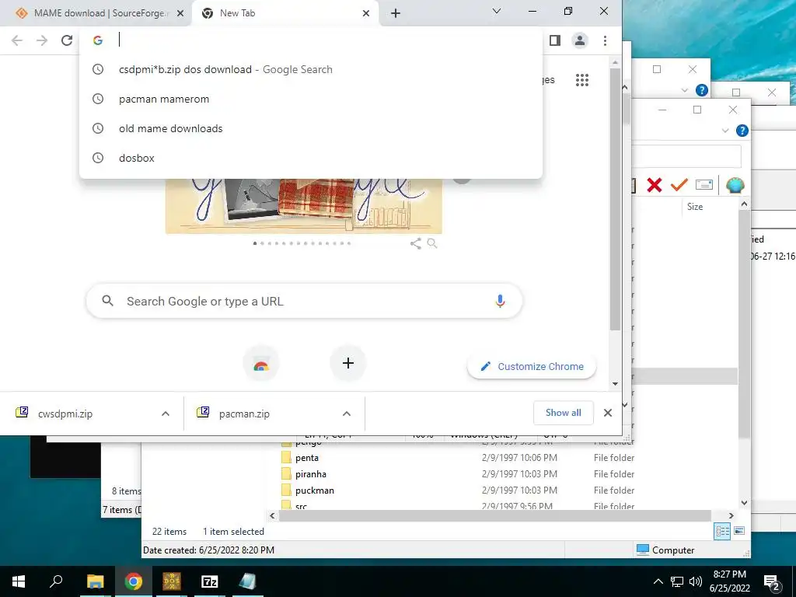Screen dimensions: 796x597
Task: Open the Google apps grid
Action: click(x=582, y=80)
